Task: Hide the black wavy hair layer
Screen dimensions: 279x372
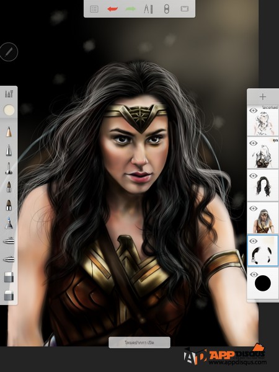Action: click(254, 176)
